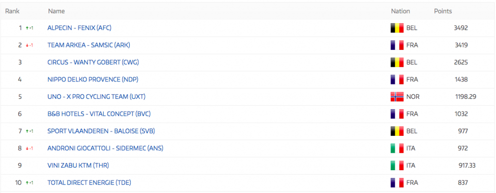Select the UNO - X PRO CYCLING TEAM link
This screenshot has height=193, width=496.
click(x=96, y=96)
